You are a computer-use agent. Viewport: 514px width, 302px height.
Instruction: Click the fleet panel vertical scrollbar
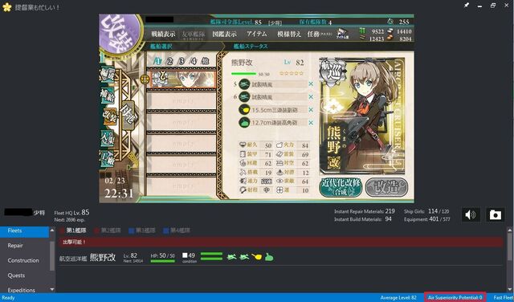(x=510, y=259)
